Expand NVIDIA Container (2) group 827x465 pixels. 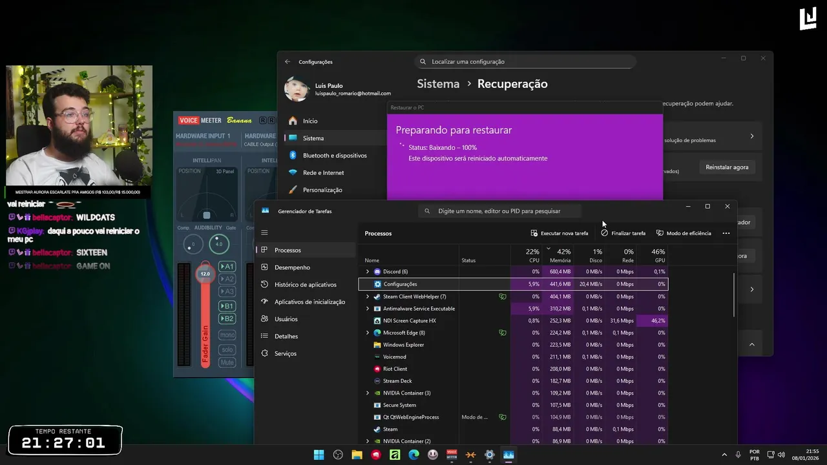(368, 442)
